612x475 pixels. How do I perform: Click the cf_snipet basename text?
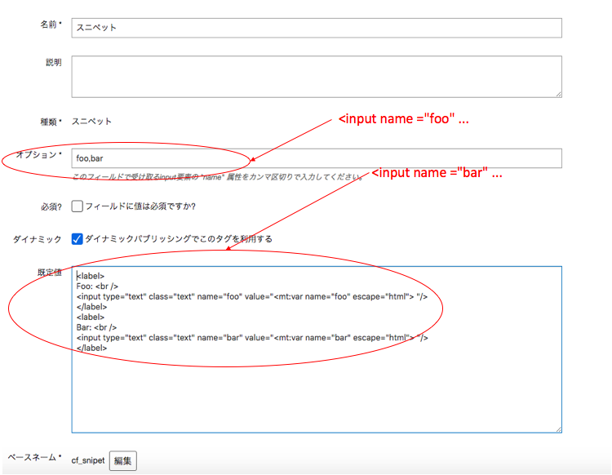pos(88,460)
